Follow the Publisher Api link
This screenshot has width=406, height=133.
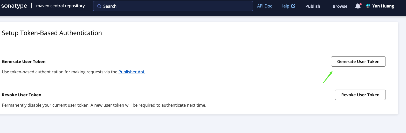coord(132,72)
